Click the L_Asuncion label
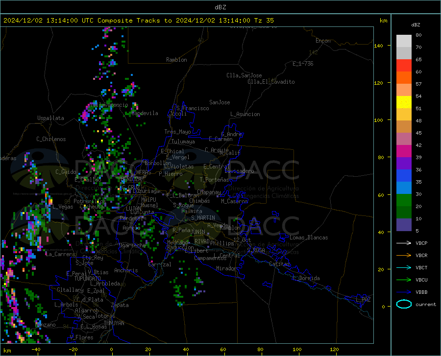The height and width of the screenshot is (356, 441). (x=245, y=114)
